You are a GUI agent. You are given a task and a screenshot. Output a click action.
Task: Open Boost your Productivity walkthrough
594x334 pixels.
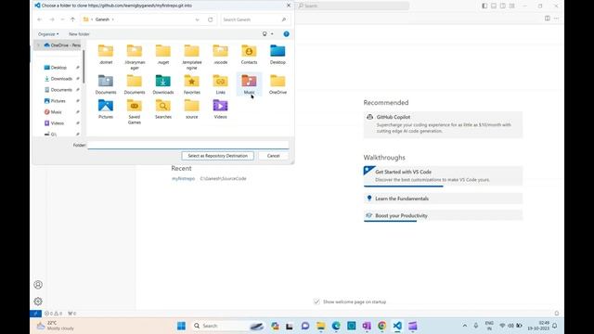pos(443,215)
